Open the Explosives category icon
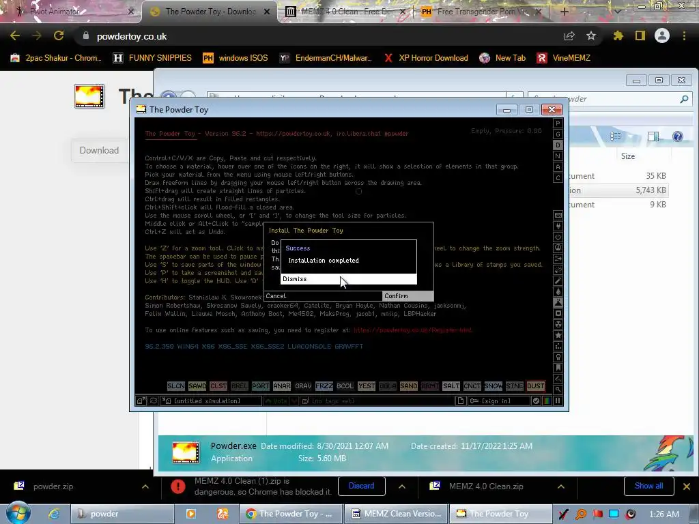This screenshot has width=699, height=524. [x=558, y=270]
